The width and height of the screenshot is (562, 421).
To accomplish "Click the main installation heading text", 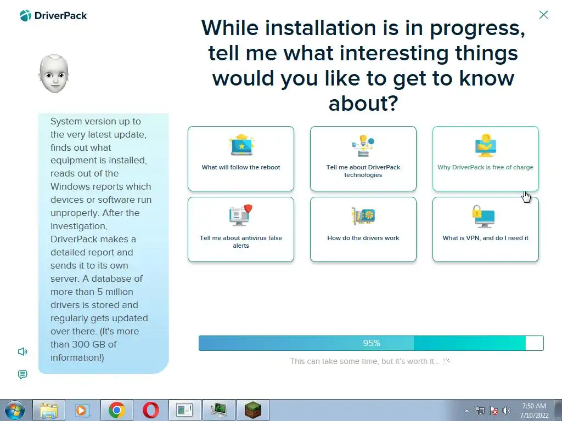I will (x=363, y=65).
